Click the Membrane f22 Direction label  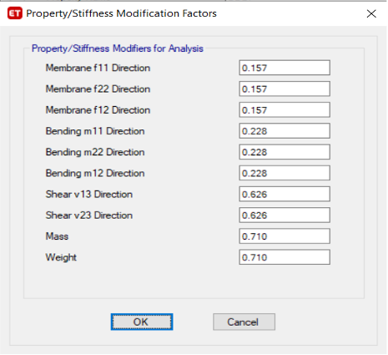(x=98, y=89)
